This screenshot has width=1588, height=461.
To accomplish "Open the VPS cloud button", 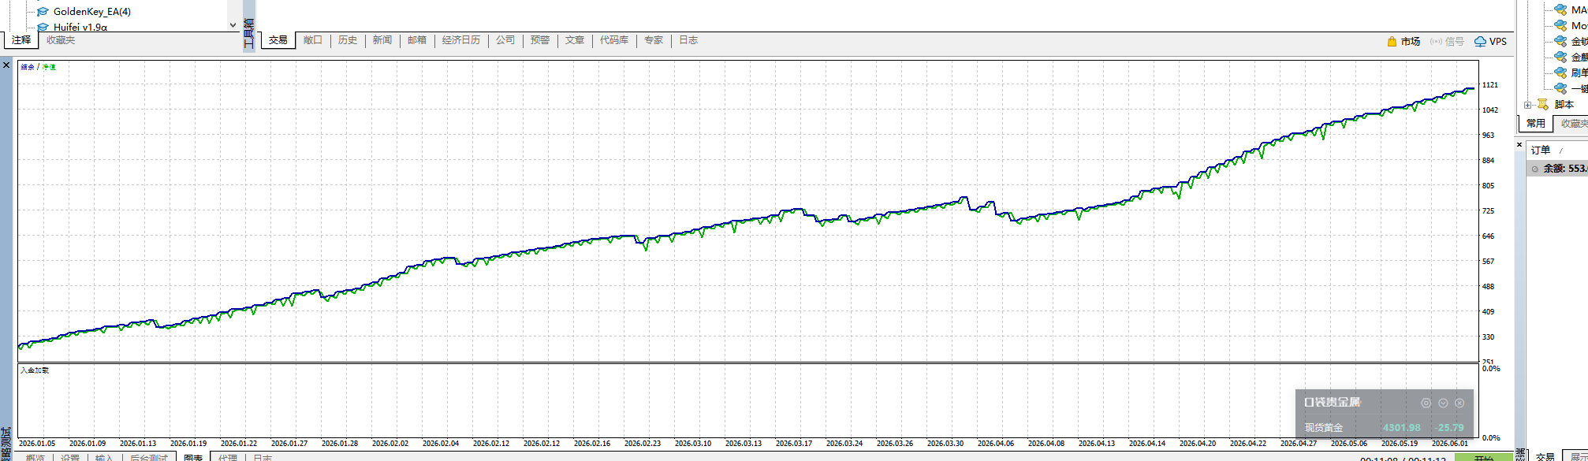I will tap(1490, 41).
